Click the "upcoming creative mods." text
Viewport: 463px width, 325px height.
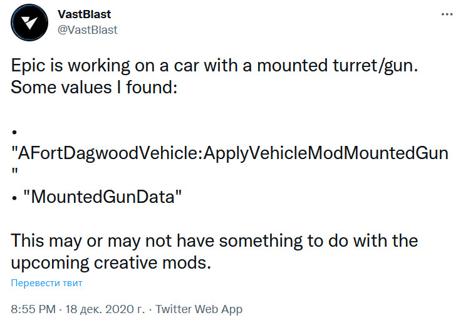[x=112, y=261]
